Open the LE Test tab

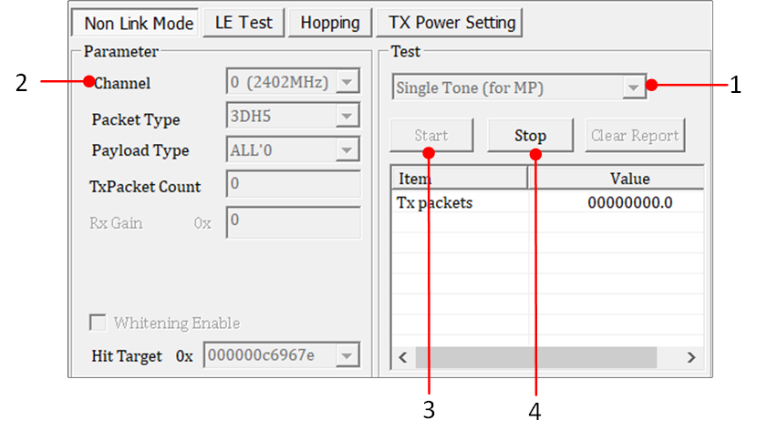(x=244, y=23)
